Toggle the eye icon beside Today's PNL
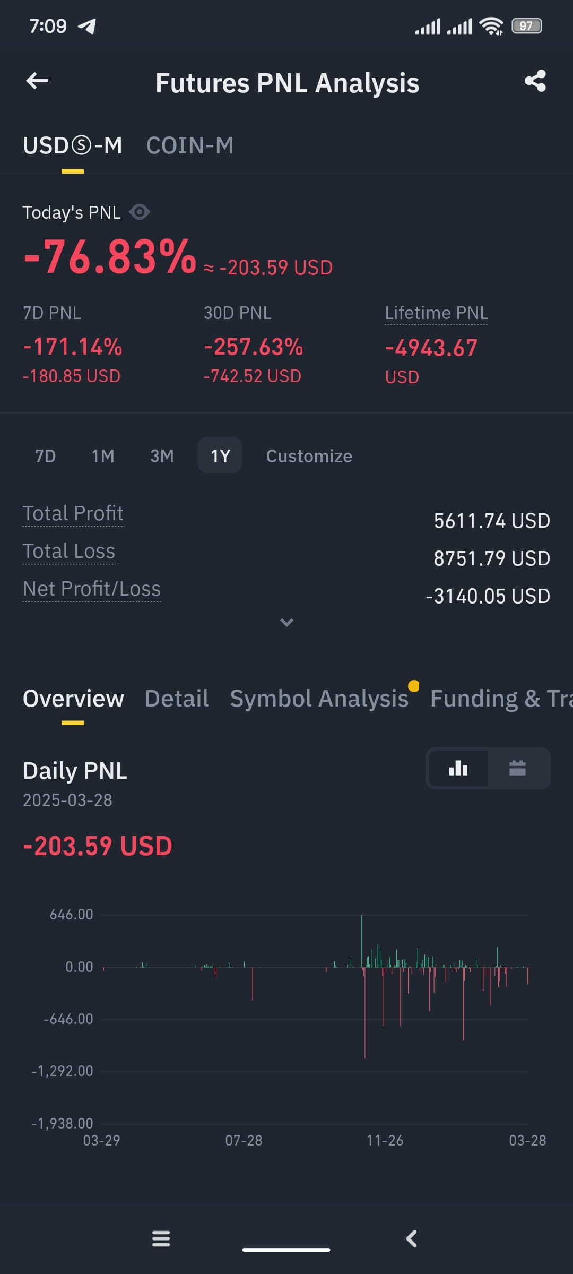Image resolution: width=573 pixels, height=1274 pixels. [140, 212]
